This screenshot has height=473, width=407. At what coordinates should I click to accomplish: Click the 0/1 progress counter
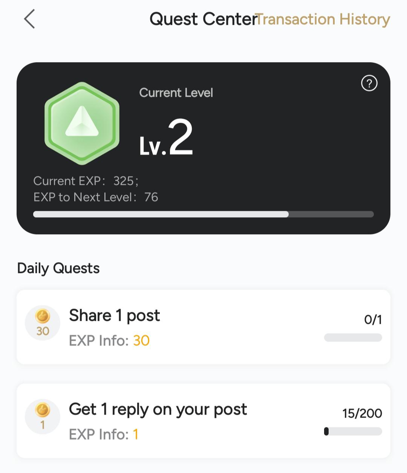click(x=373, y=320)
